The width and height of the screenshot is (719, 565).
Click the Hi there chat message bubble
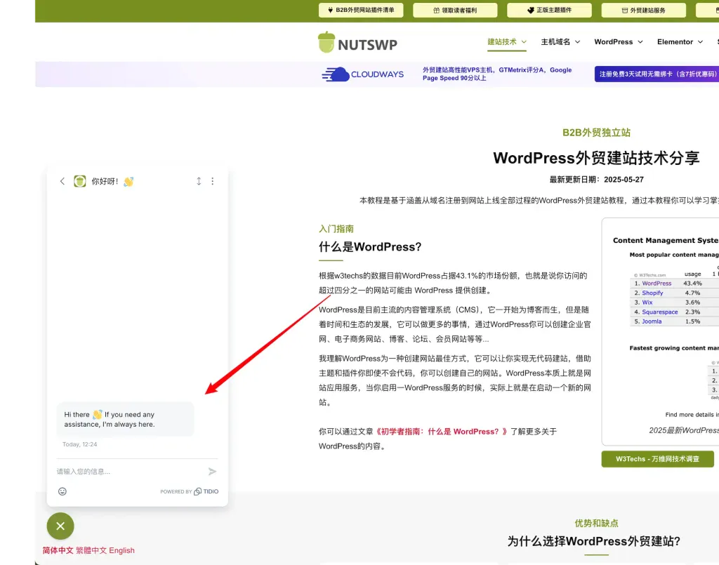[125, 419]
